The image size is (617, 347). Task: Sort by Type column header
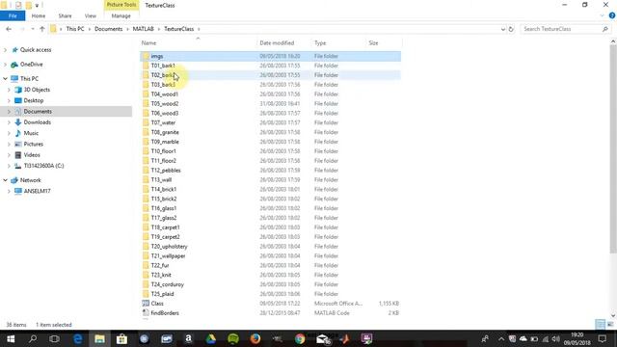(320, 42)
